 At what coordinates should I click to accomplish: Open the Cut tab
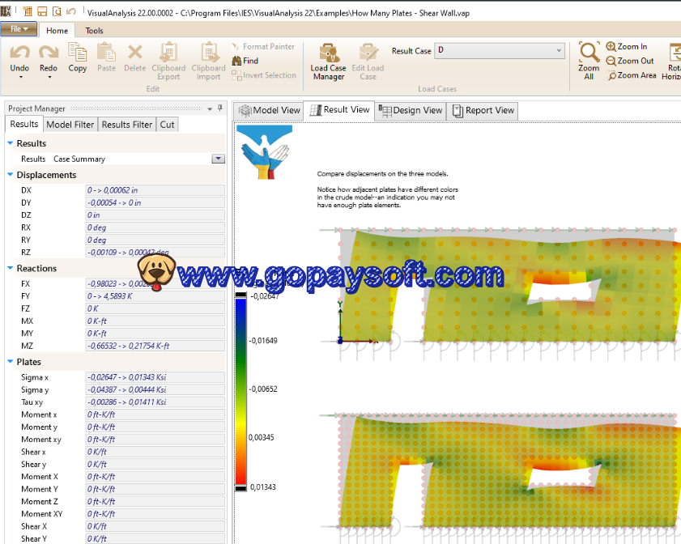point(167,125)
